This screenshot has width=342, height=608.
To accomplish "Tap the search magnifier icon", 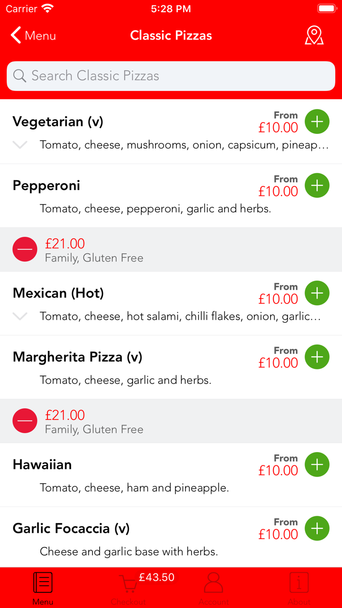I will pyautogui.click(x=20, y=76).
